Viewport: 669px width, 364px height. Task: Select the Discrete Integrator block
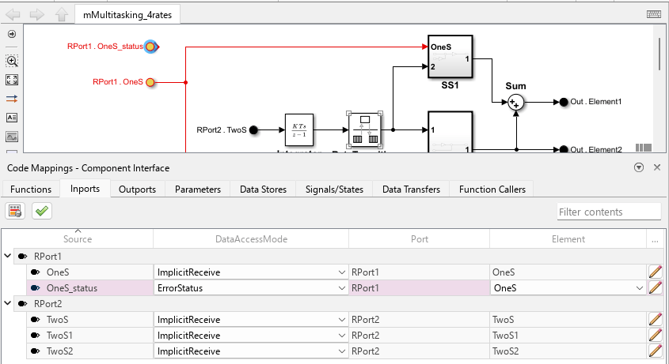(x=299, y=129)
